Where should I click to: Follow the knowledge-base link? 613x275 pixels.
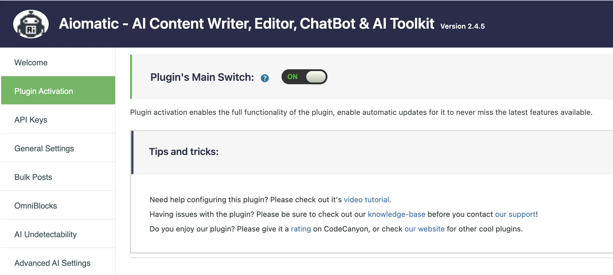396,214
